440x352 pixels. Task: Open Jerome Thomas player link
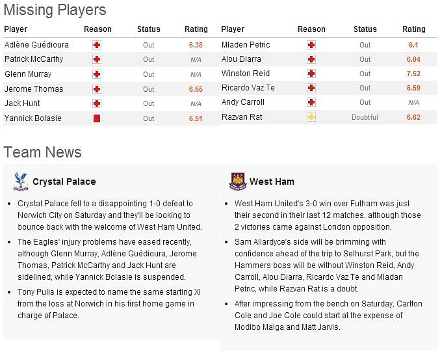point(34,89)
